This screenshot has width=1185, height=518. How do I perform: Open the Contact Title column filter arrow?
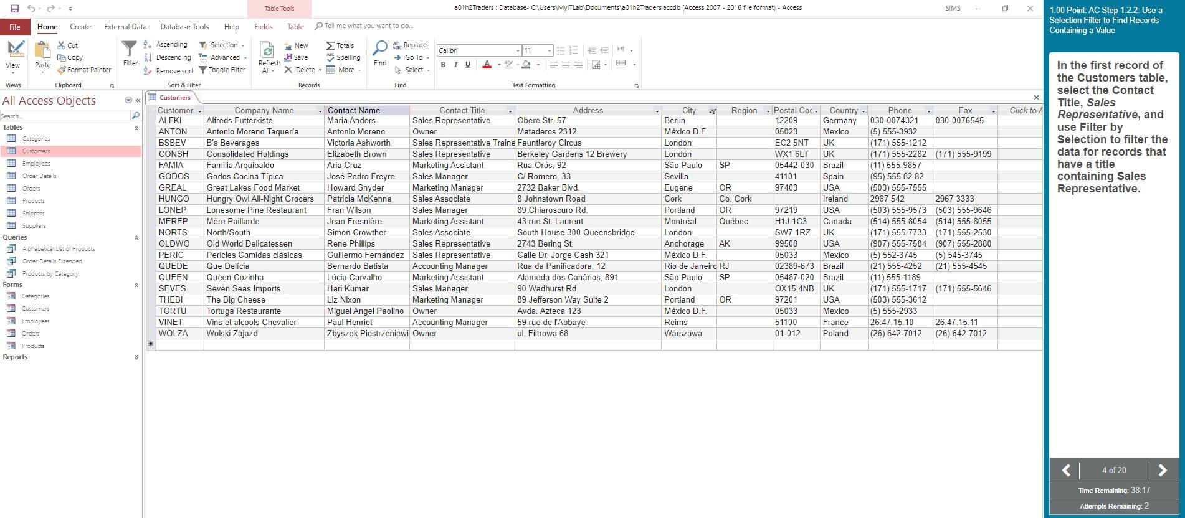point(510,111)
